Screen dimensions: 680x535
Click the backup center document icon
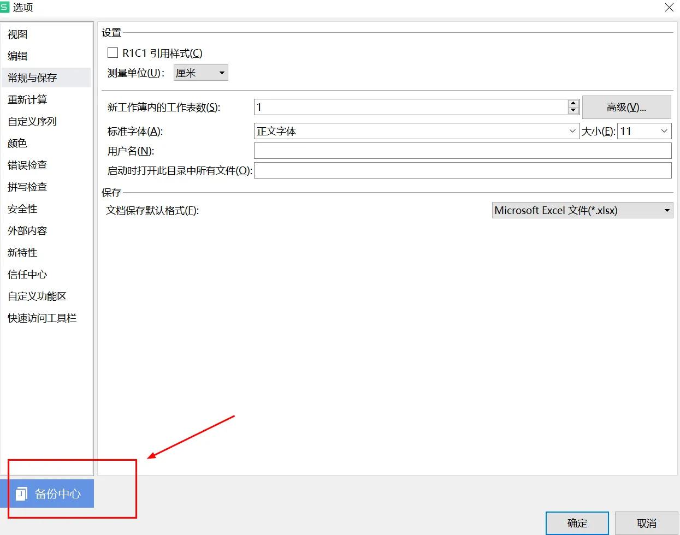21,494
